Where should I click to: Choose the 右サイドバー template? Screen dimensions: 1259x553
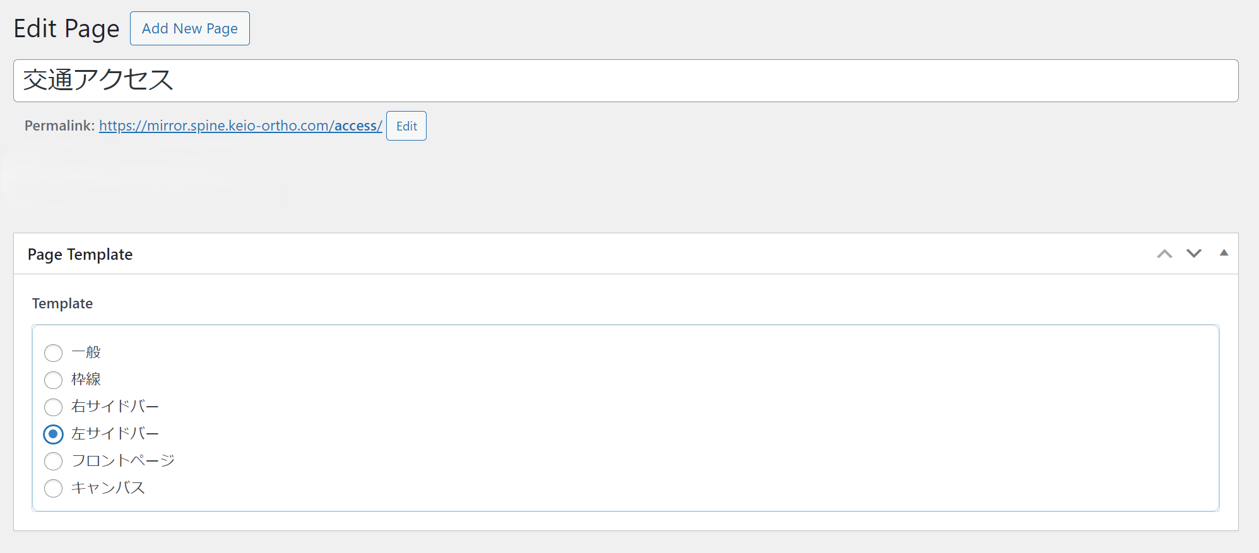[54, 407]
